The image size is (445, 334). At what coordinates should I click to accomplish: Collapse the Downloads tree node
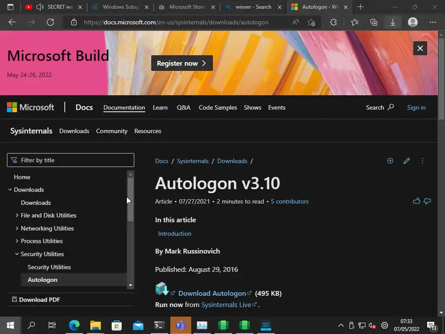[10, 190]
